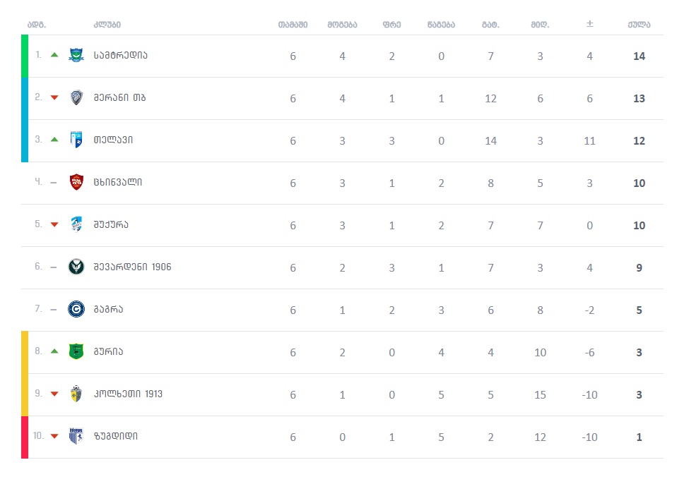The height and width of the screenshot is (484, 689).
Task: Select the ± goal difference header
Action: [x=589, y=25]
